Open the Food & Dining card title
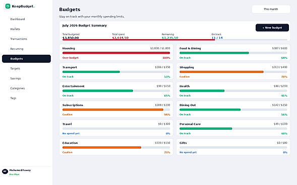Screen dimensions: 297x185 coord(190,48)
